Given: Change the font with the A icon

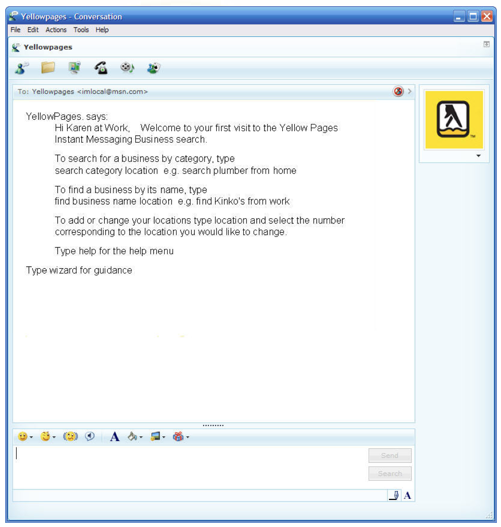Looking at the screenshot, I should click(x=115, y=436).
